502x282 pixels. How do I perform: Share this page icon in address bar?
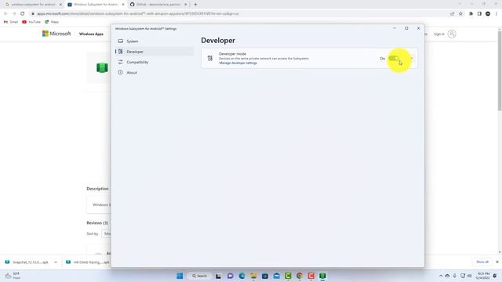[452, 14]
